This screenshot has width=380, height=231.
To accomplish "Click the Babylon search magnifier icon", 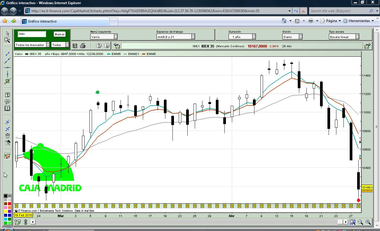I will click(371, 11).
